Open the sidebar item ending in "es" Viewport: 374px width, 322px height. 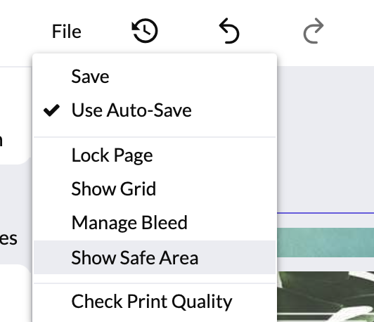click(x=8, y=238)
